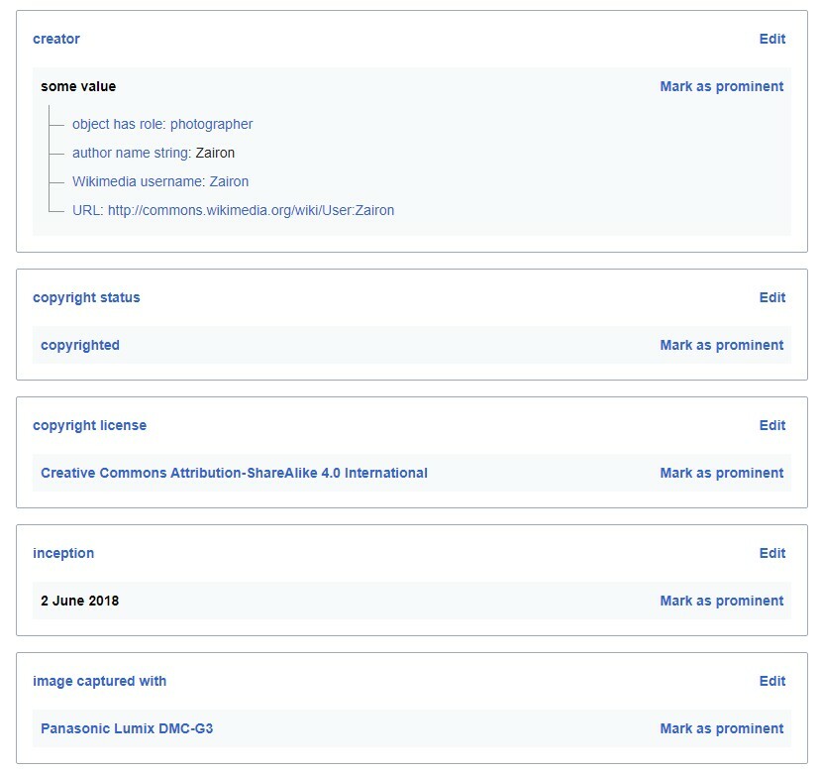Screen dimensions: 822x770
Task: Open the inception property link
Action: click(63, 553)
